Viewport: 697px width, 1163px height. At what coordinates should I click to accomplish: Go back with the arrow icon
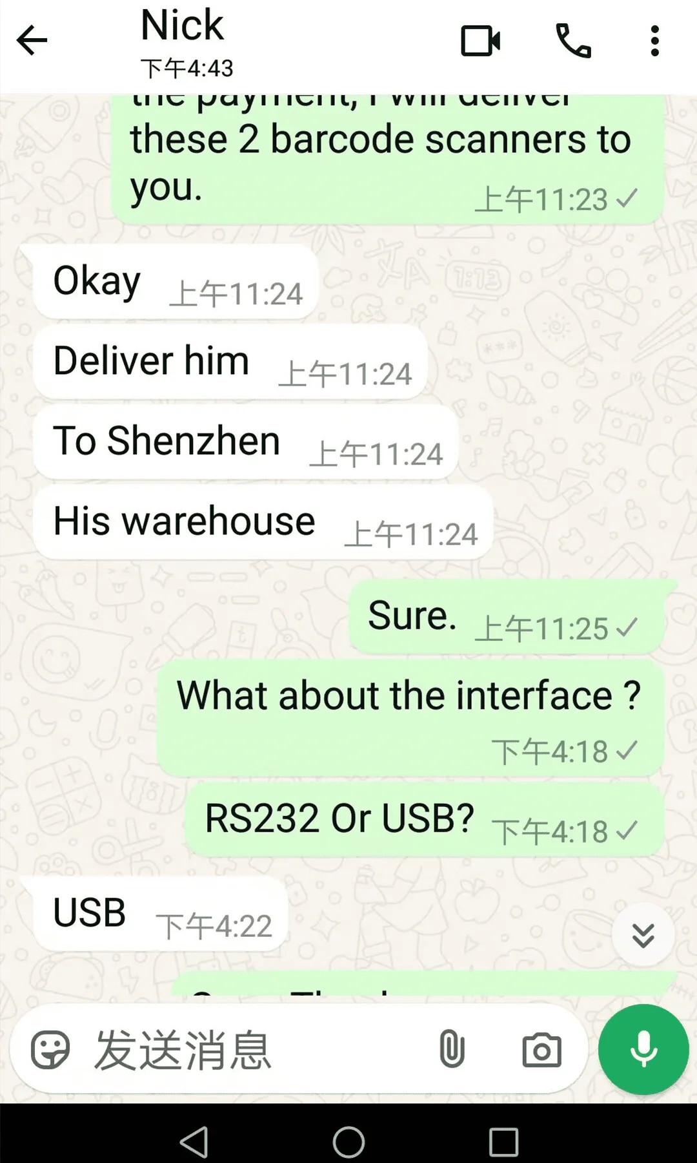(x=32, y=41)
